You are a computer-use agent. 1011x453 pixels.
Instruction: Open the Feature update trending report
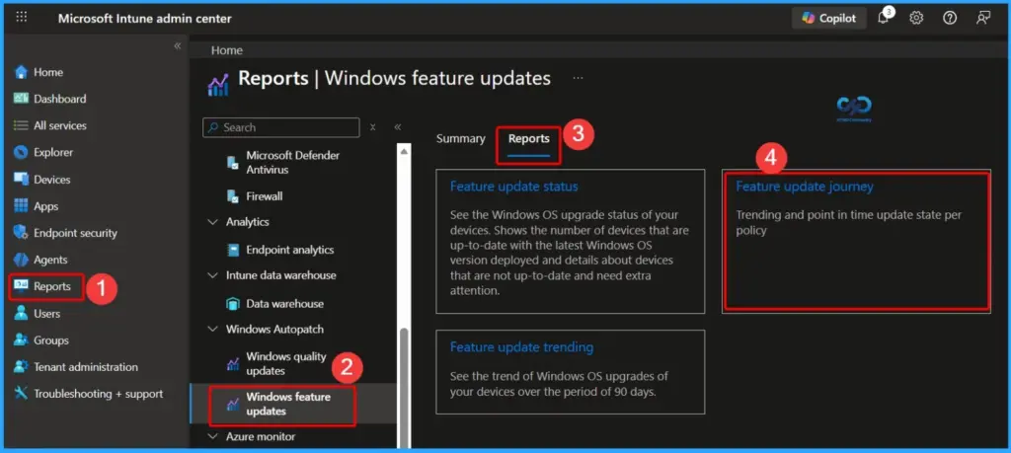(521, 347)
